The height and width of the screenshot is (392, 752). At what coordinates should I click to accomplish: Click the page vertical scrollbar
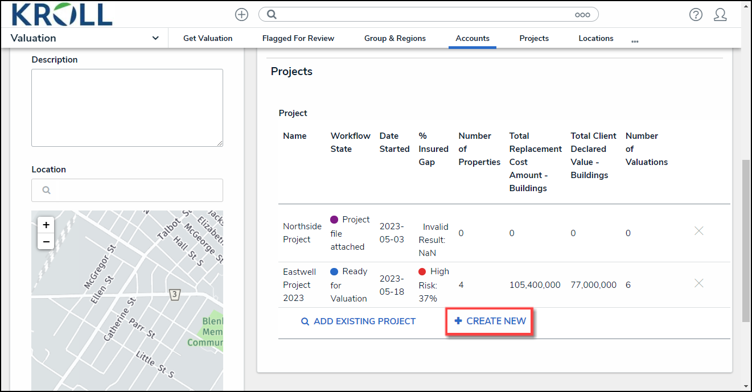tap(746, 241)
